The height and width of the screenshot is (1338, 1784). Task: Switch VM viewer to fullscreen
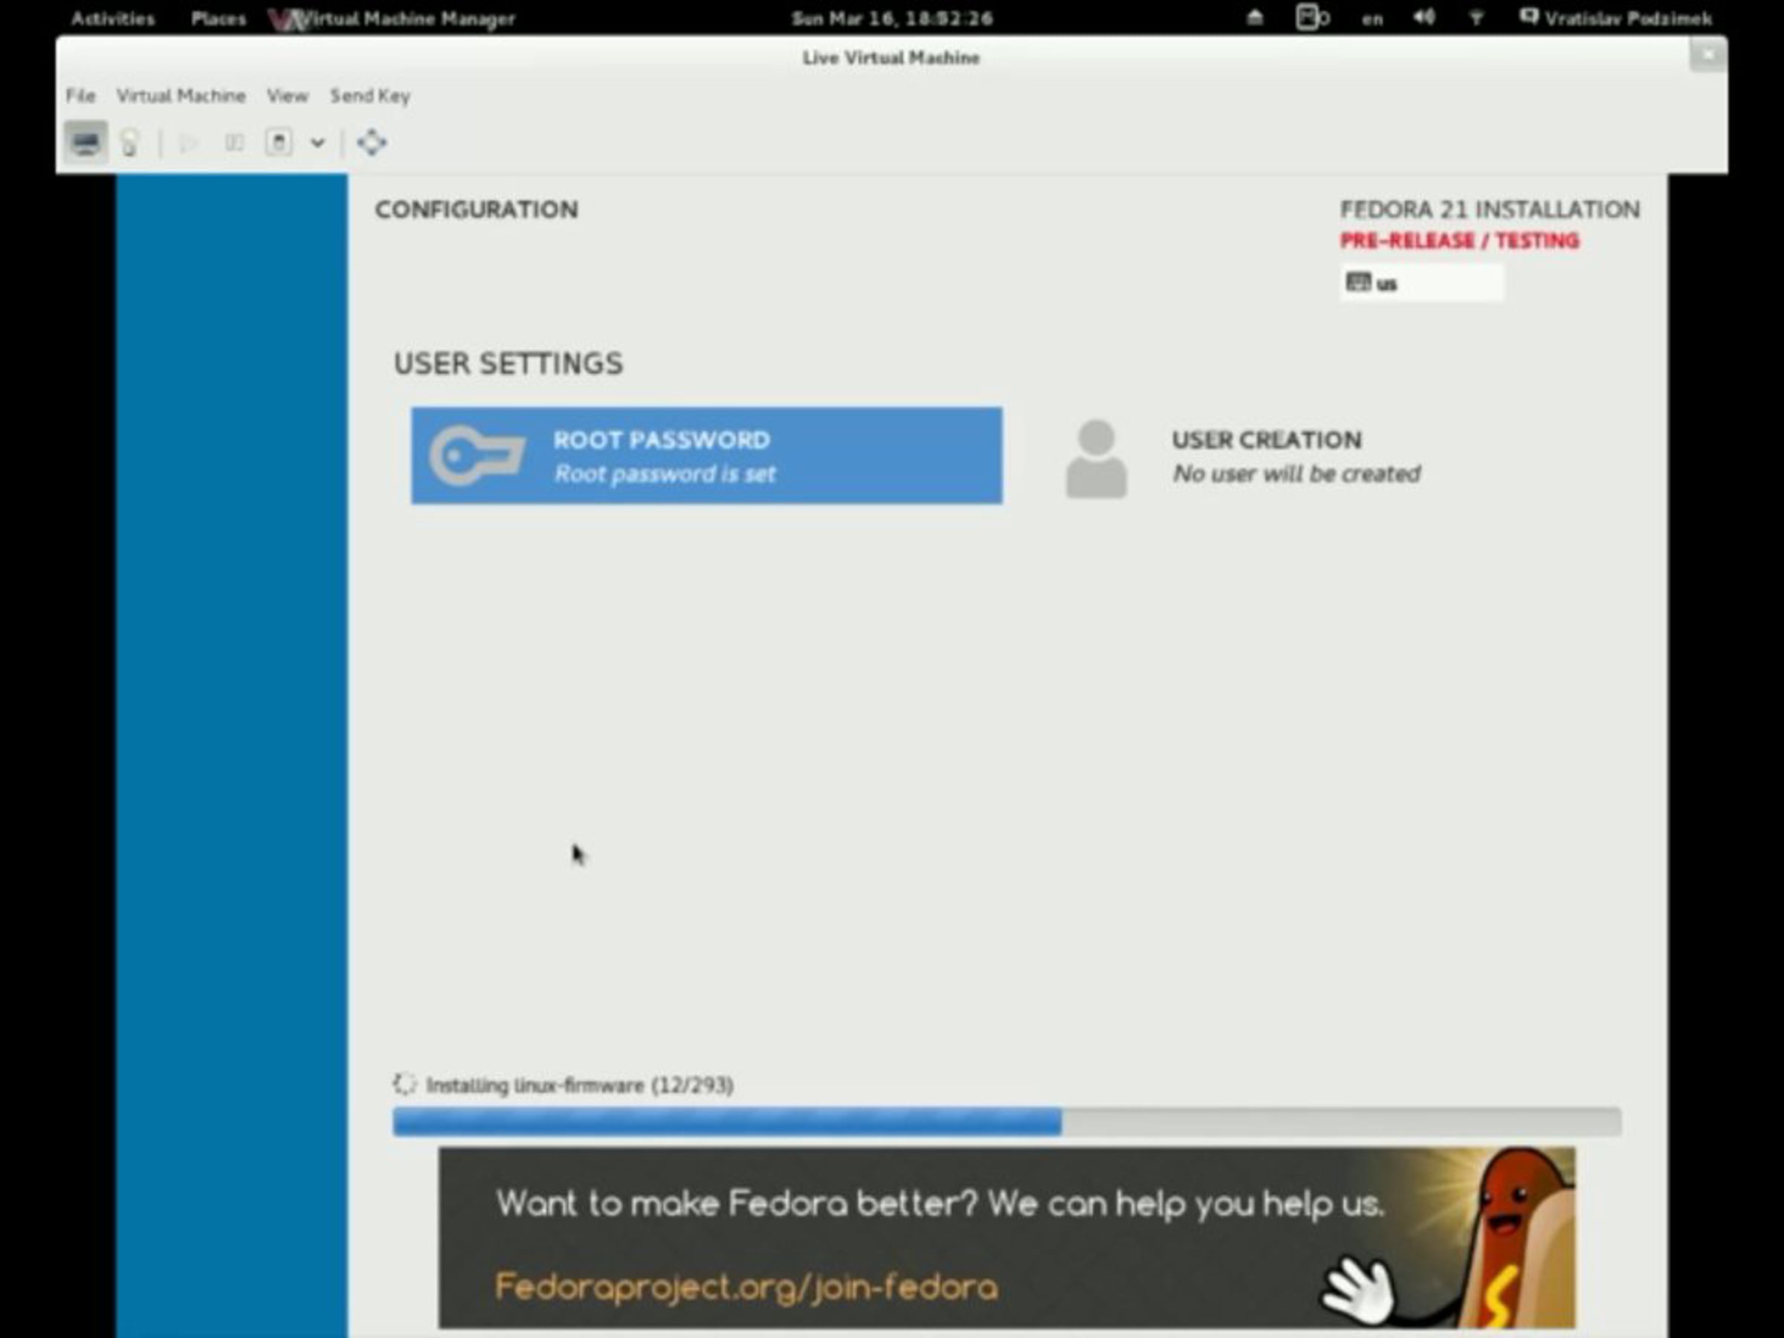pos(372,143)
